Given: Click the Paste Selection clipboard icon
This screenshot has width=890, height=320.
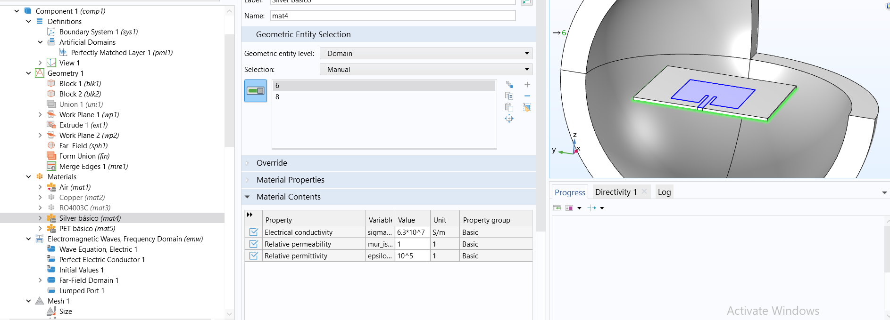Looking at the screenshot, I should [509, 107].
